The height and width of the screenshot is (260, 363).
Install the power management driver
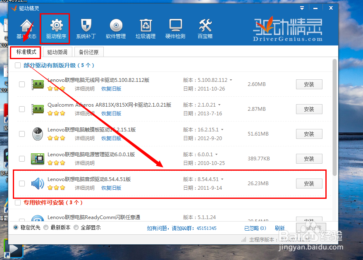(309, 159)
